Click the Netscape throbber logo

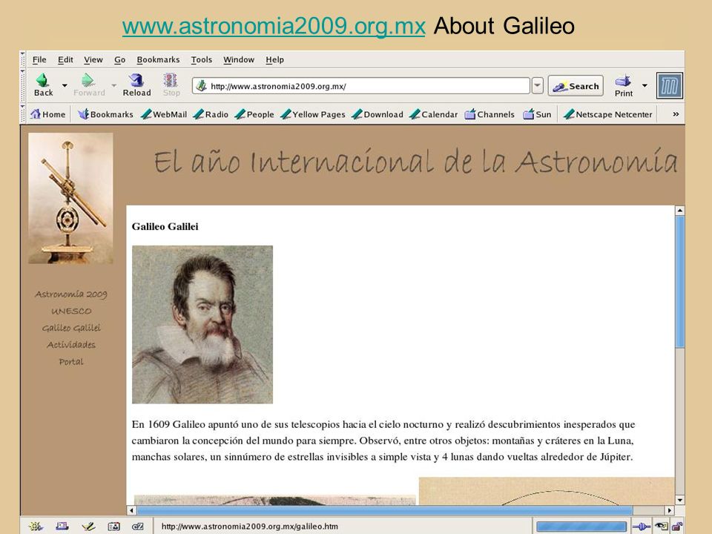click(x=669, y=85)
